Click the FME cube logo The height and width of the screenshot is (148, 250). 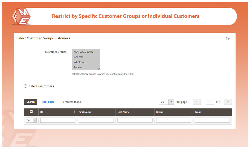(21, 16)
